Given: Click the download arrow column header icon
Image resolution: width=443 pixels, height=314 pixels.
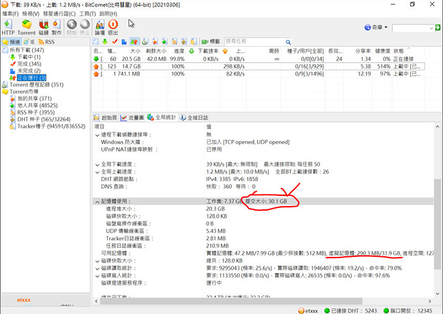Looking at the screenshot, I should coord(191,51).
